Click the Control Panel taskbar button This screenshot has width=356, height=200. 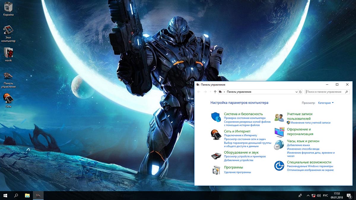(38, 196)
